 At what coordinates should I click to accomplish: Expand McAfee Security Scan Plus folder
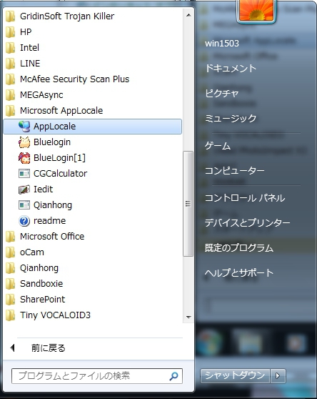click(x=67, y=79)
